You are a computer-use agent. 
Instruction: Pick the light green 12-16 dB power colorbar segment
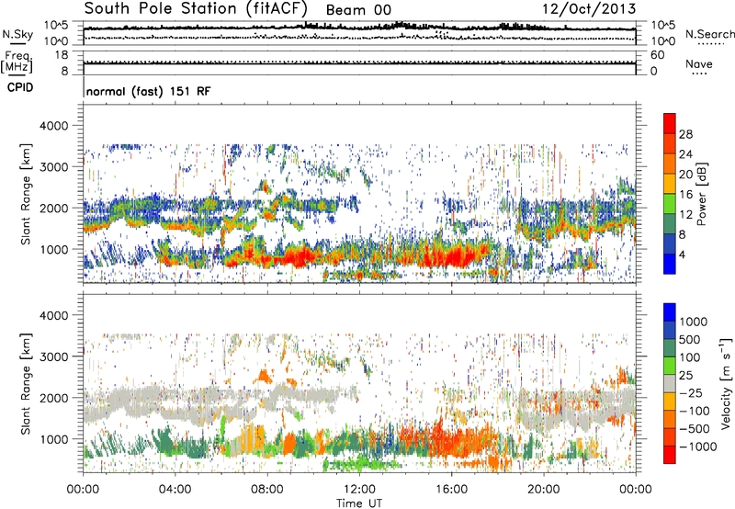click(670, 204)
